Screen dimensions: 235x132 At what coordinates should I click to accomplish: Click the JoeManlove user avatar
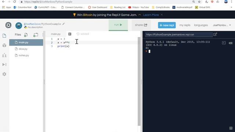click(x=19, y=26)
